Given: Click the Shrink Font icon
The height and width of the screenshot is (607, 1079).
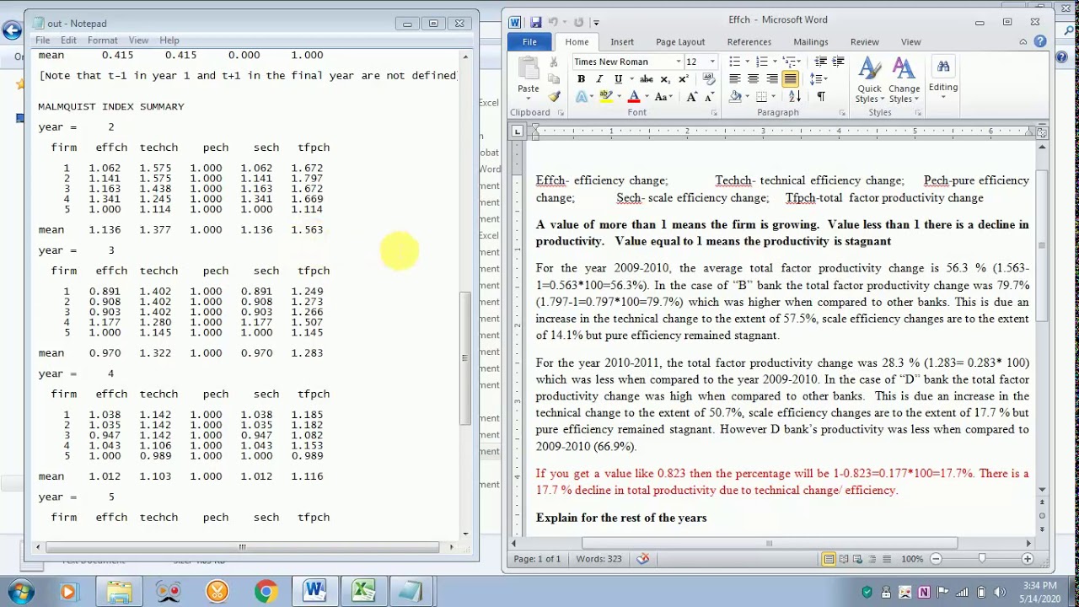Looking at the screenshot, I should tap(709, 97).
